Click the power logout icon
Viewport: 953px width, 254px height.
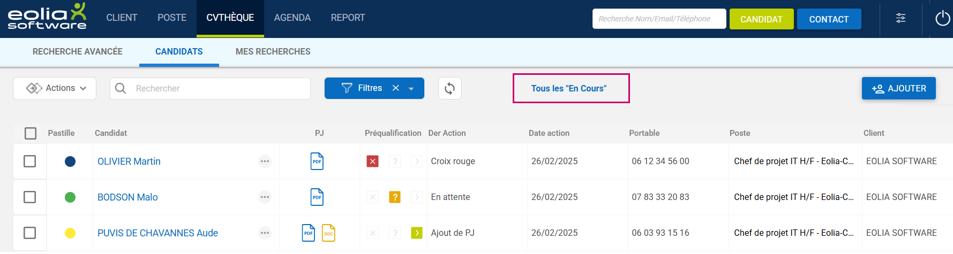(x=942, y=19)
